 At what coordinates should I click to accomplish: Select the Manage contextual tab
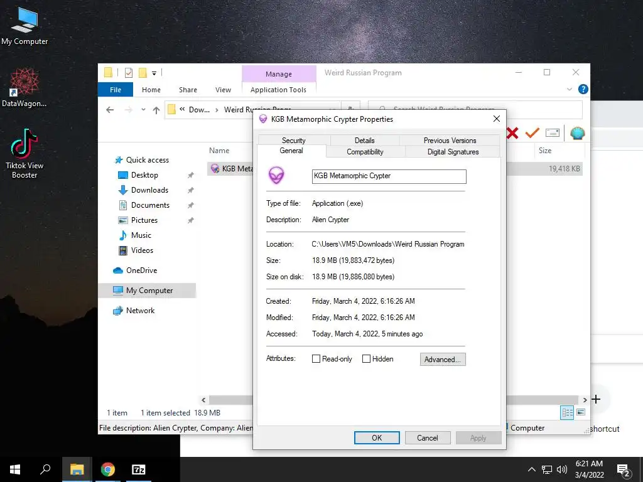pyautogui.click(x=279, y=74)
